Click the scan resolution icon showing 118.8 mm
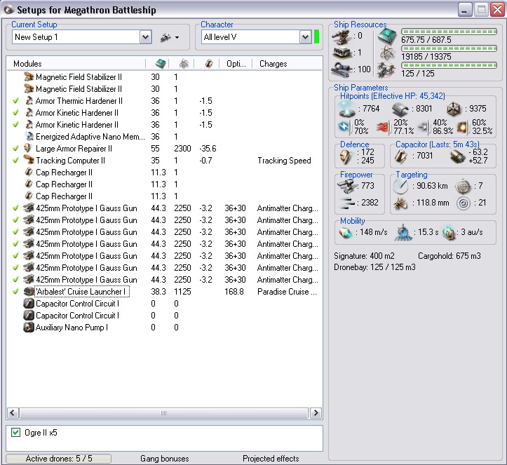 (400, 203)
